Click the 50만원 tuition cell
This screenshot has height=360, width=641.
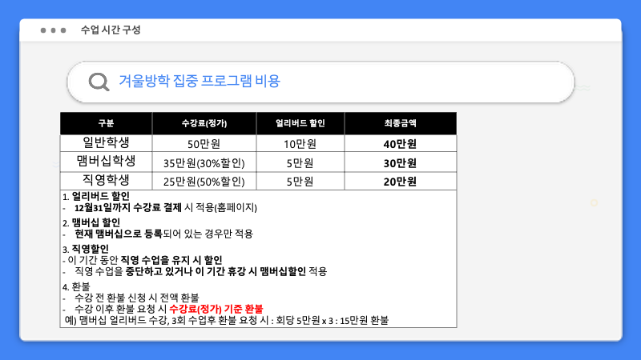pos(204,144)
